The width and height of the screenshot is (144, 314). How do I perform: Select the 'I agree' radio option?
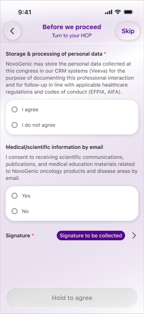click(15, 109)
